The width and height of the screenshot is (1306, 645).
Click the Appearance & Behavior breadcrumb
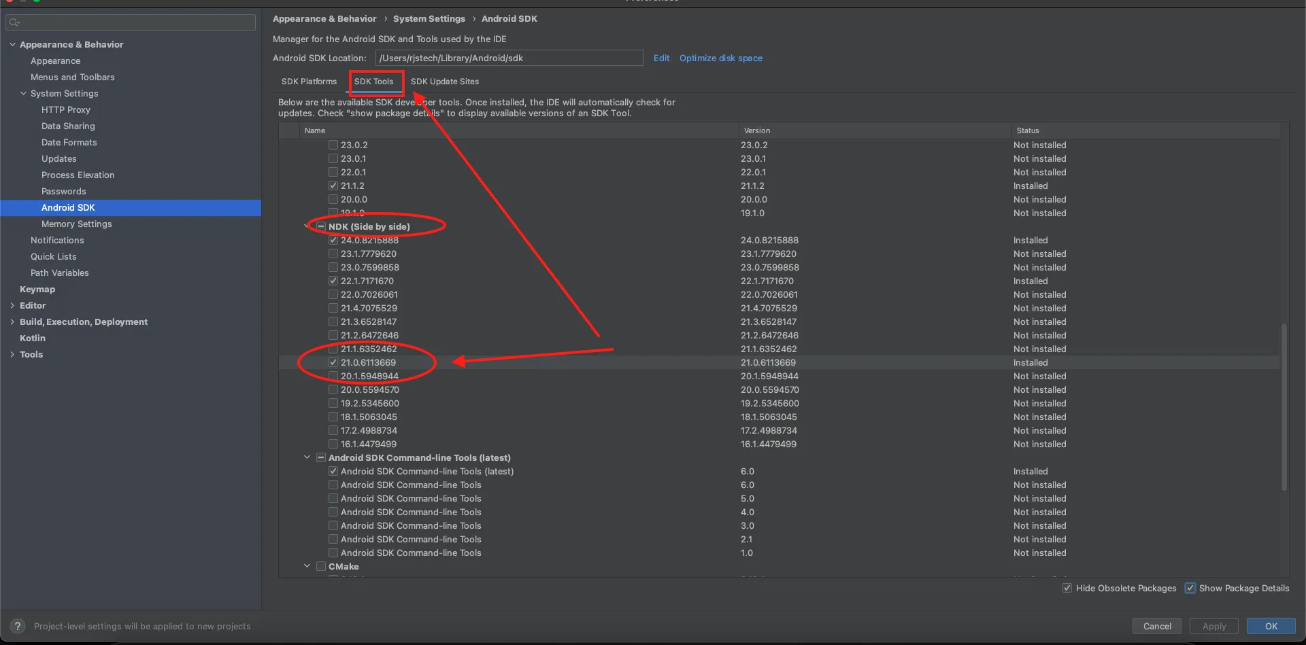tap(324, 18)
